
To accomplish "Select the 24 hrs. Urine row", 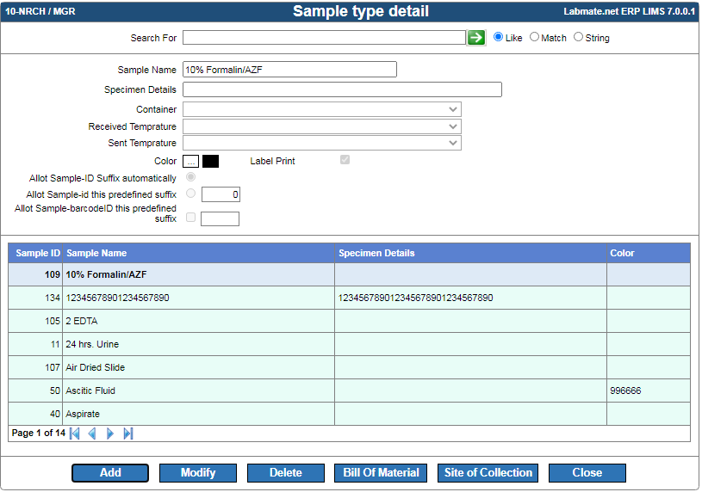I will (349, 345).
